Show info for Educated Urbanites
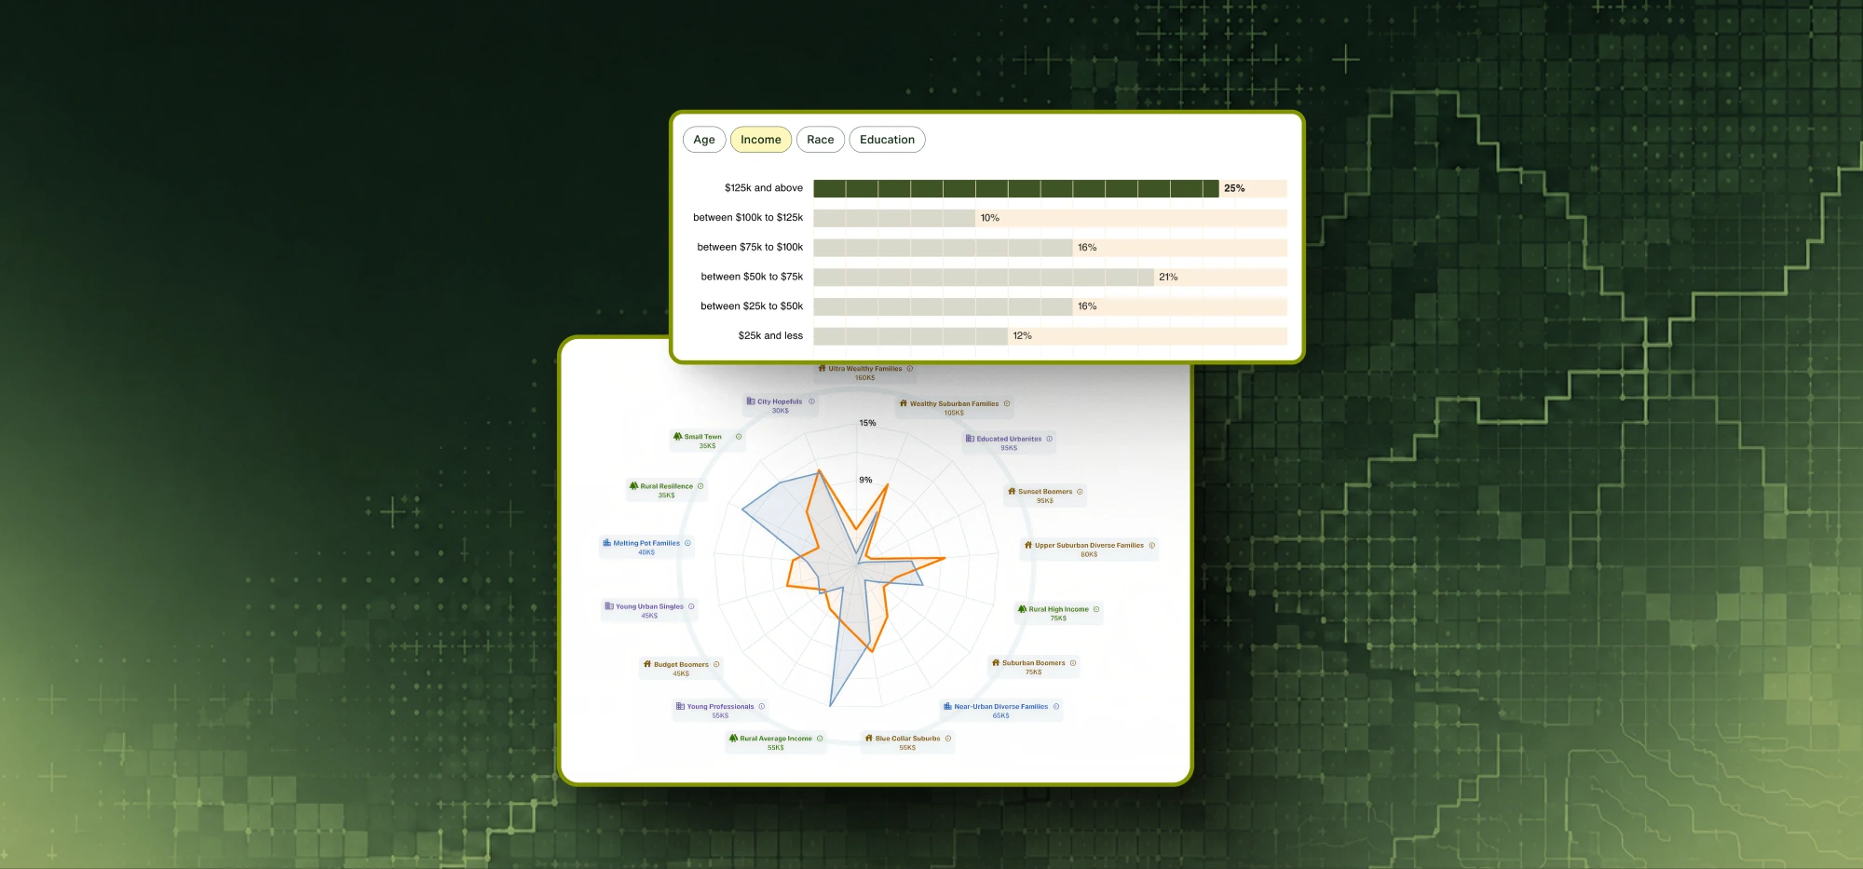1863x869 pixels. [1050, 439]
